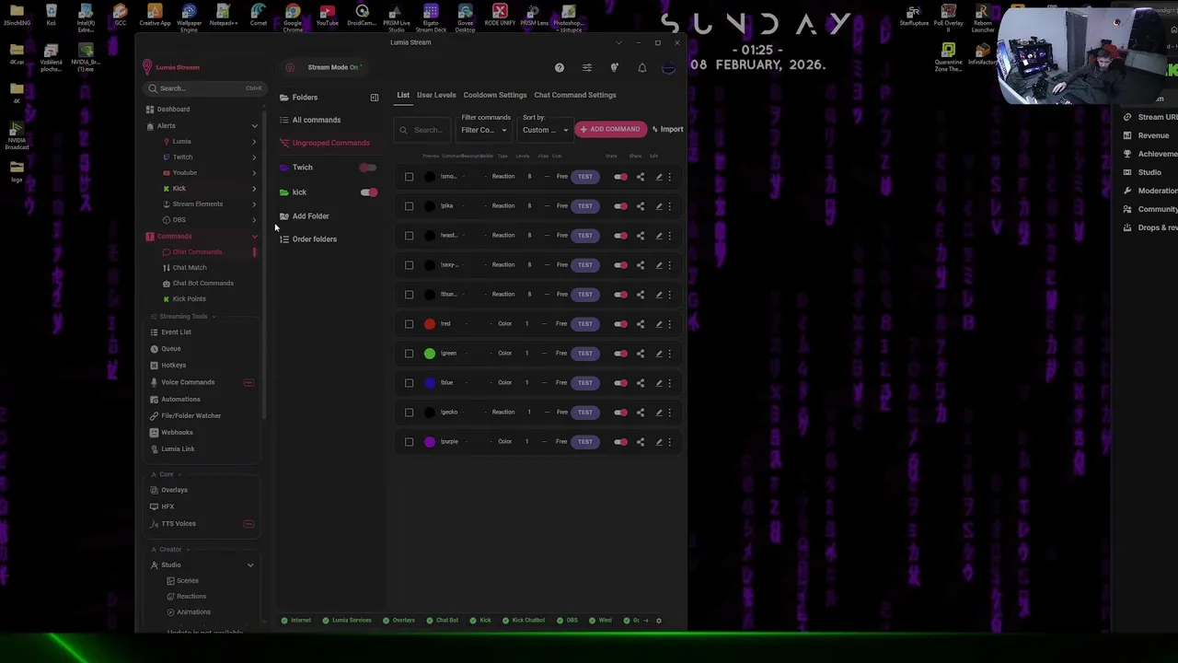Open TTS Voices in sidebar

pyautogui.click(x=179, y=523)
